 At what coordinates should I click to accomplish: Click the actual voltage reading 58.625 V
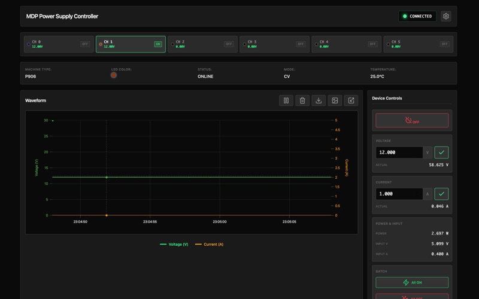(x=438, y=165)
